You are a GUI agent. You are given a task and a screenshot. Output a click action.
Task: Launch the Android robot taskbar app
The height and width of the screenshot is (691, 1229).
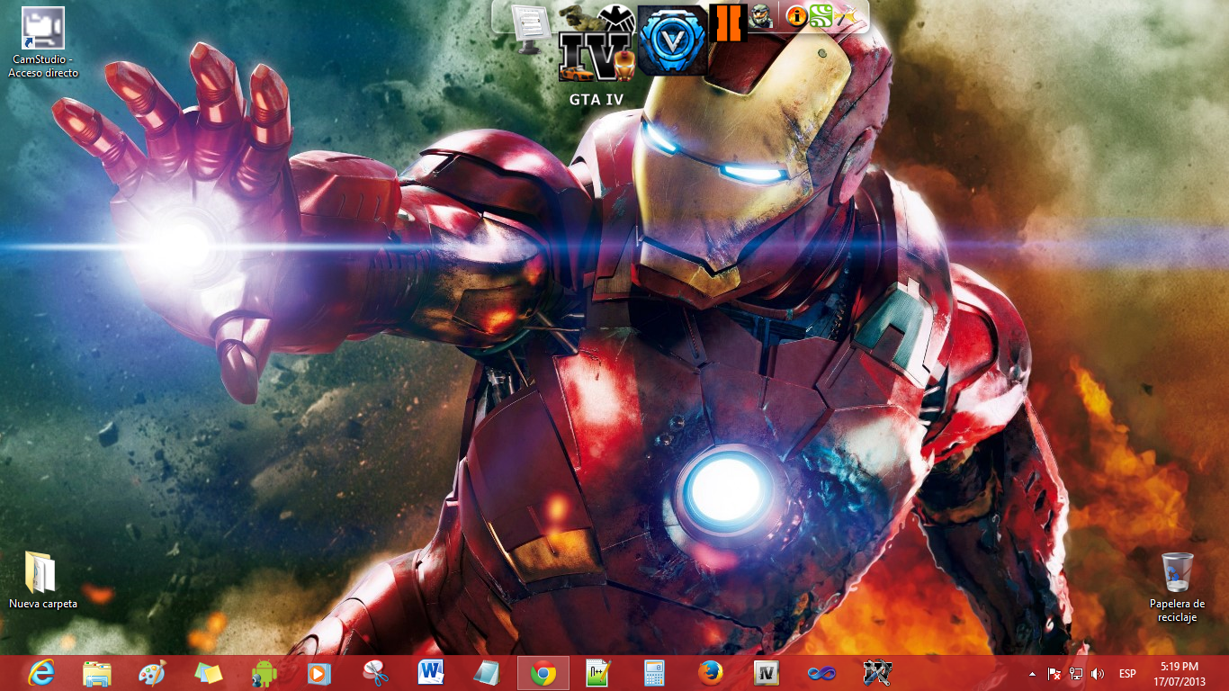tap(265, 673)
